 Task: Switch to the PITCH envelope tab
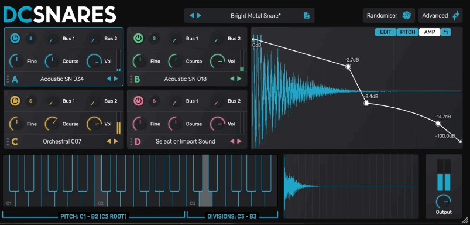408,32
